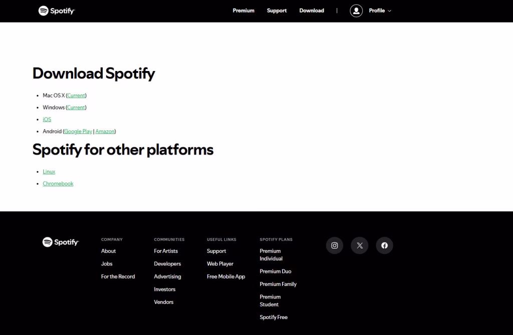The width and height of the screenshot is (513, 335).
Task: Open Spotify's X profile
Action: 359,245
